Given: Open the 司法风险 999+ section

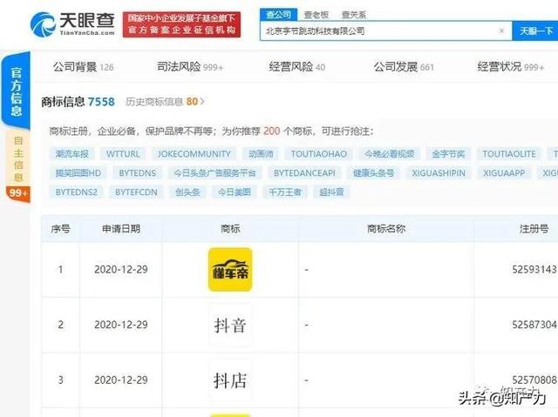Looking at the screenshot, I should (190, 67).
